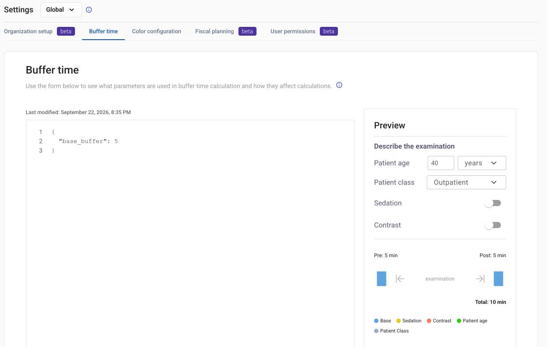
Task: Click the "Buffer time" page heading
Action: click(52, 70)
